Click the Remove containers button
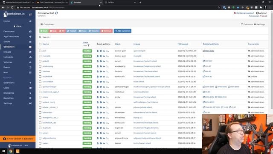 (106, 31)
